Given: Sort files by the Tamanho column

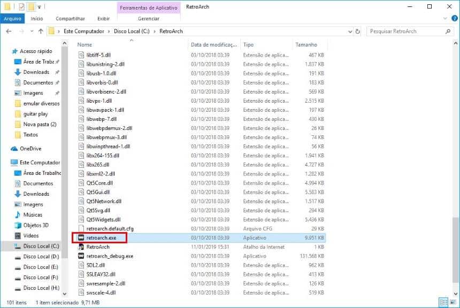Looking at the screenshot, I should 306,44.
